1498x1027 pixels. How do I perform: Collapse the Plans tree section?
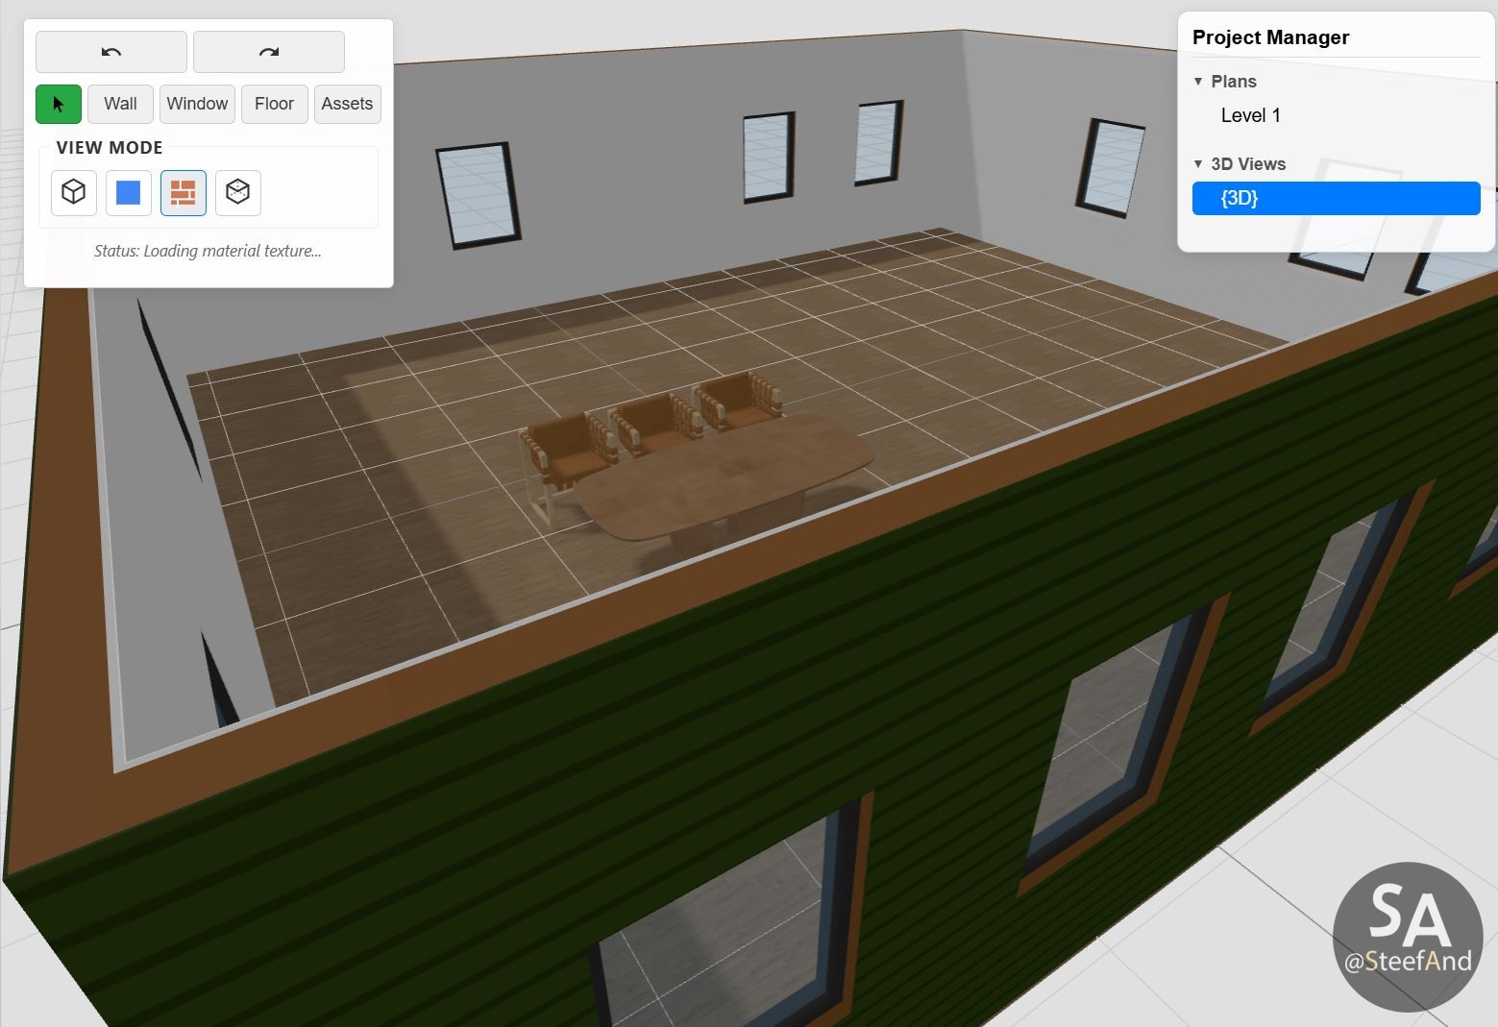[x=1198, y=82]
